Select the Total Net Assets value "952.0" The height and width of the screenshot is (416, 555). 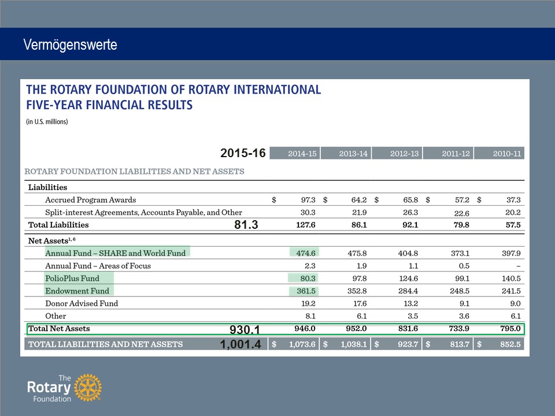click(356, 329)
